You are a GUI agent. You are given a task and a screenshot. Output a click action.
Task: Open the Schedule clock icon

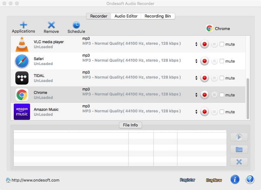tap(76, 25)
